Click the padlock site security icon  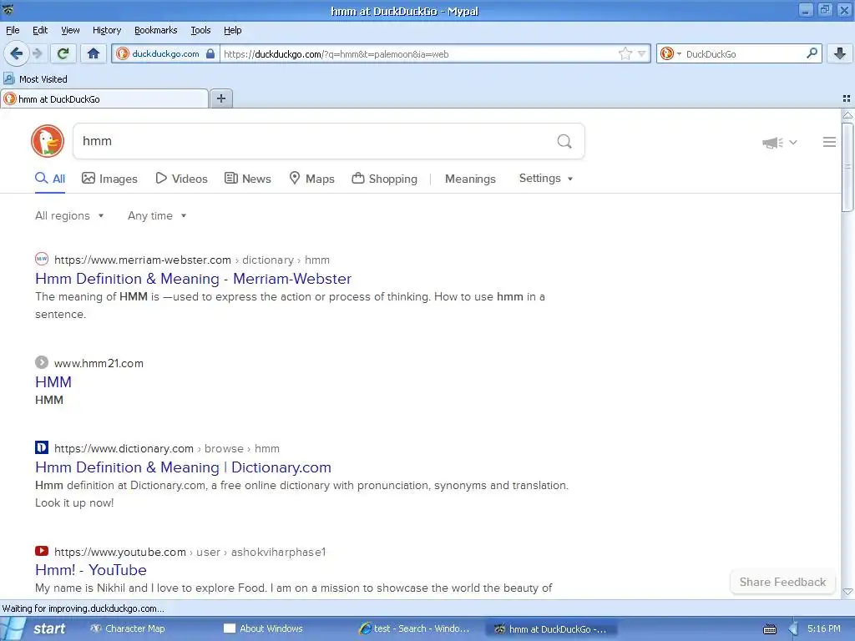210,53
